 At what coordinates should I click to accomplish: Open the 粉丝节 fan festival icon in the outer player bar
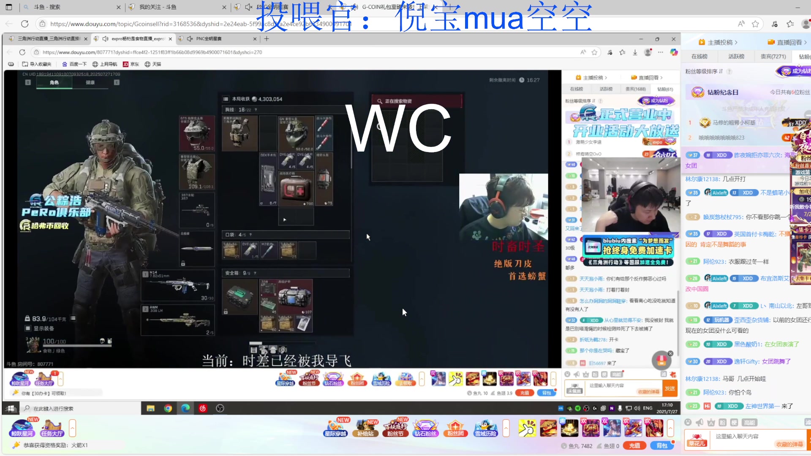pos(395,428)
